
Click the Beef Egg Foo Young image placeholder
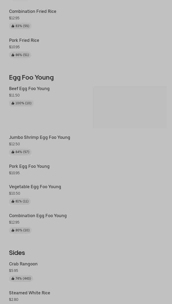point(130,107)
